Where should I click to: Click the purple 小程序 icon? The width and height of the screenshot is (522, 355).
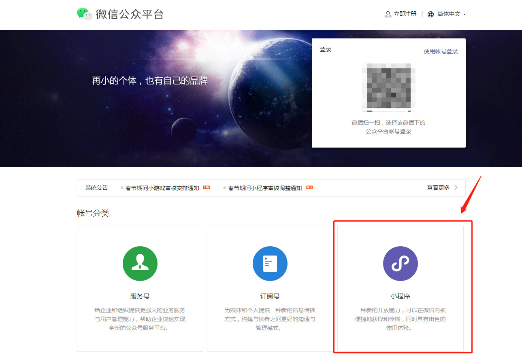[x=401, y=264]
